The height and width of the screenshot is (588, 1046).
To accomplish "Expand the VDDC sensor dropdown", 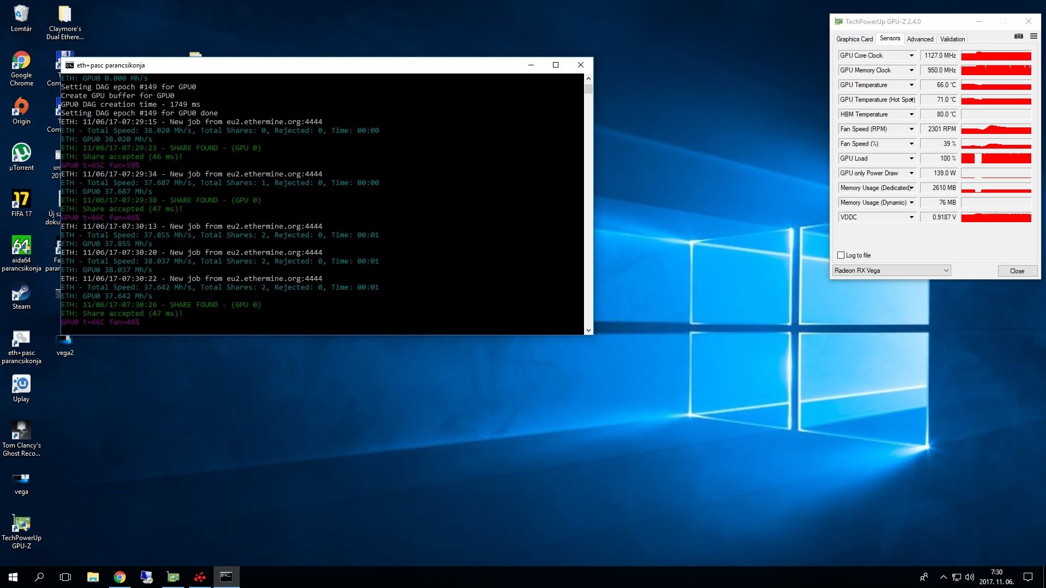I will click(911, 217).
